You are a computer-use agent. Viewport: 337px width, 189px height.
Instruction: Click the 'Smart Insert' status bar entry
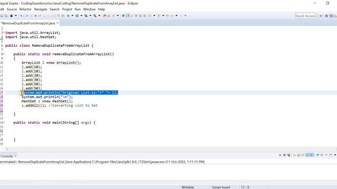(221, 187)
